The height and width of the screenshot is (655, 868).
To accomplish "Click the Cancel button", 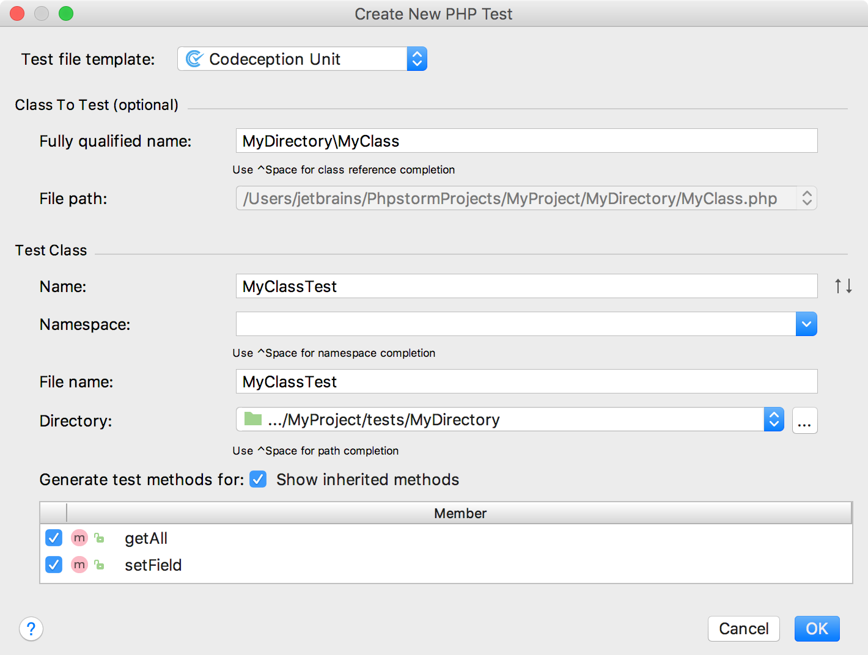I will coord(743,628).
